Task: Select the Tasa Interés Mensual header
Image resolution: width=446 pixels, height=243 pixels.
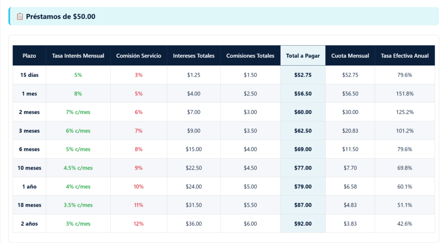Action: point(78,56)
